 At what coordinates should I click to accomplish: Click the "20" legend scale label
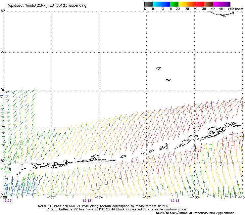(178, 9)
